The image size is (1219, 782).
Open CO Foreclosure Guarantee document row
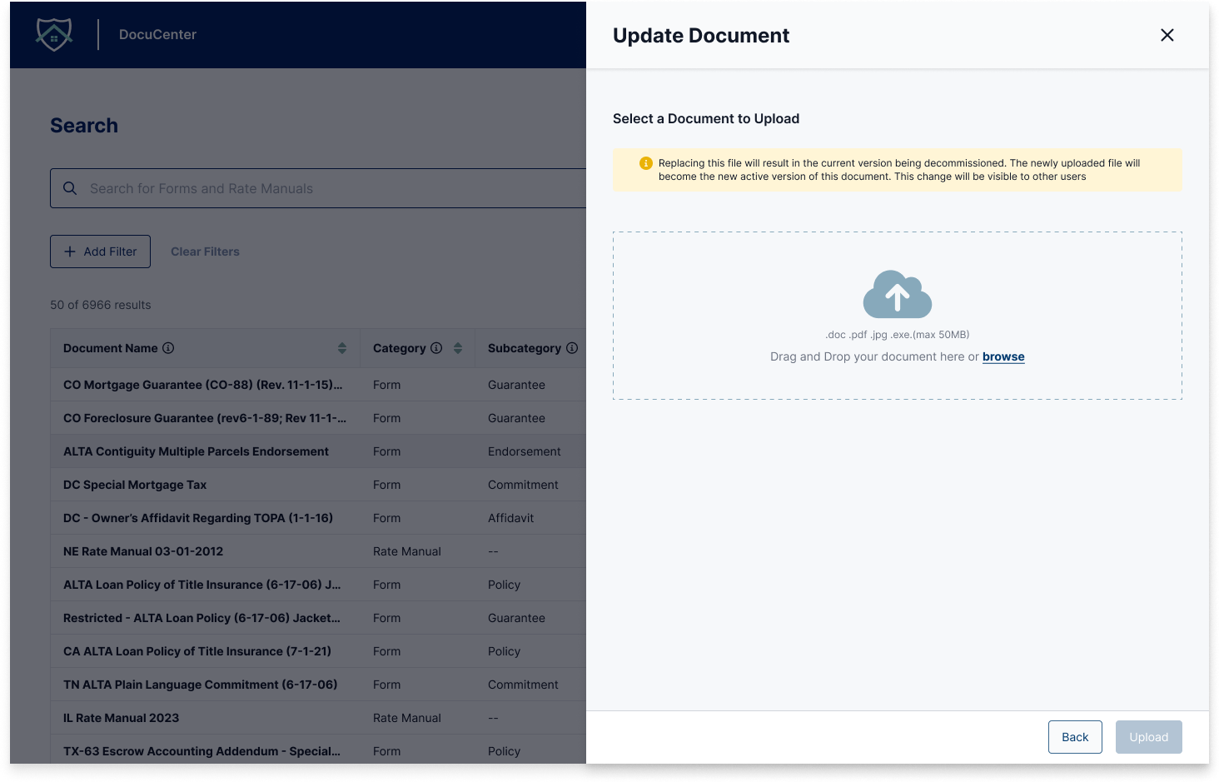pos(205,418)
